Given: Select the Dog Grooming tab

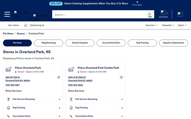Looking at the screenshot, I should click(x=49, y=43).
